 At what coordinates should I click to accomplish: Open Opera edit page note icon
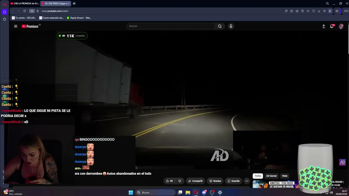pyautogui.click(x=291, y=11)
